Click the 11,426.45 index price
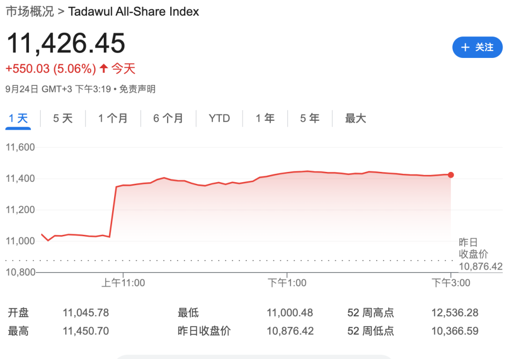 point(66,43)
